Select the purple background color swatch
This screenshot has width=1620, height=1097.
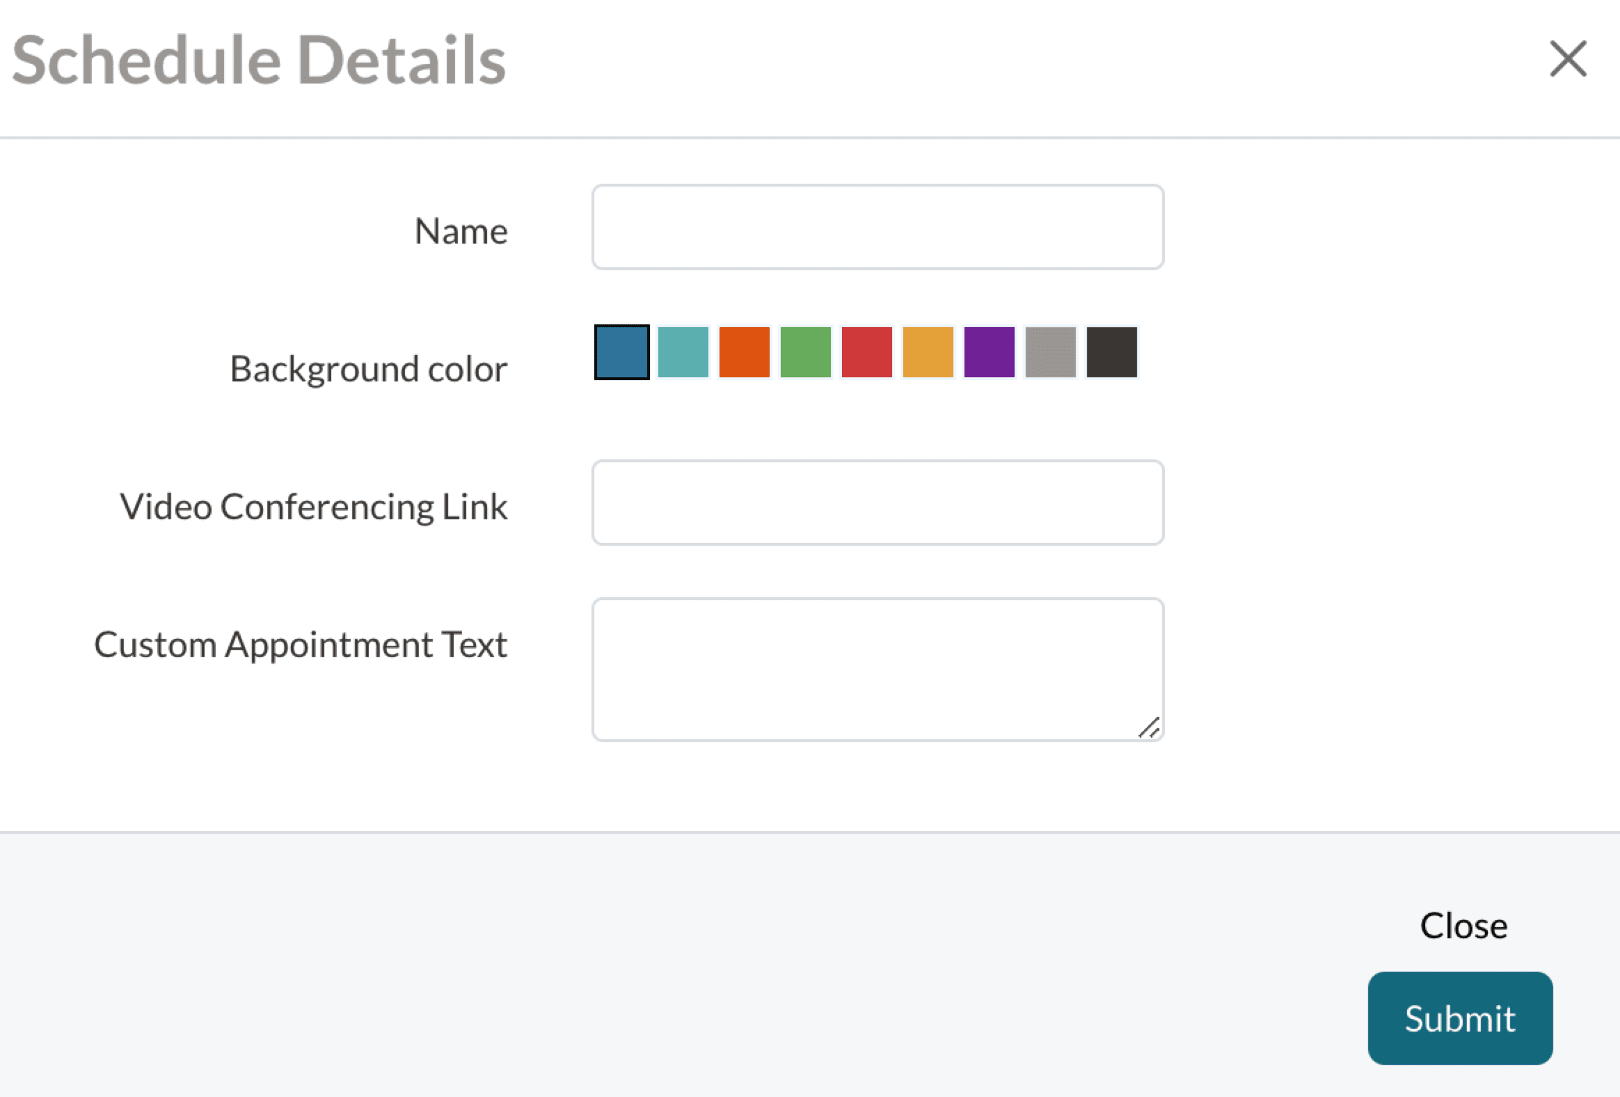point(989,352)
